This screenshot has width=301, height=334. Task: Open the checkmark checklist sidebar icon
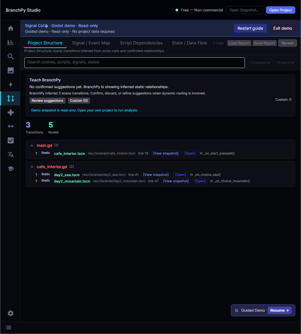point(10,140)
